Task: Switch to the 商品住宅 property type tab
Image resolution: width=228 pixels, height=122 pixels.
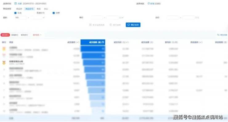Action: click(x=29, y=9)
